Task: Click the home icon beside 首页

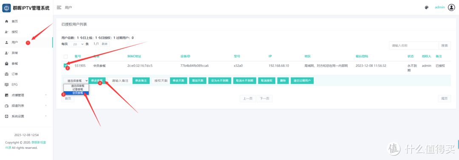Action: point(6,21)
